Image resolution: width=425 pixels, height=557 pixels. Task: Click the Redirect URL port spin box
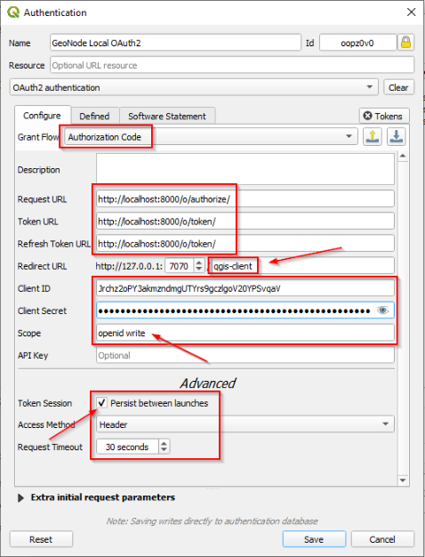tap(185, 266)
